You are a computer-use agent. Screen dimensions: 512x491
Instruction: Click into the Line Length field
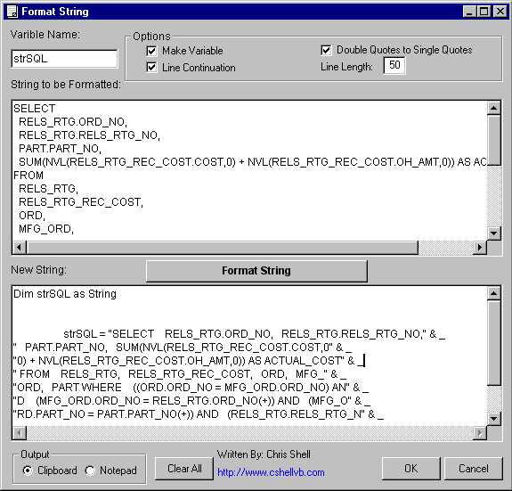coord(394,65)
